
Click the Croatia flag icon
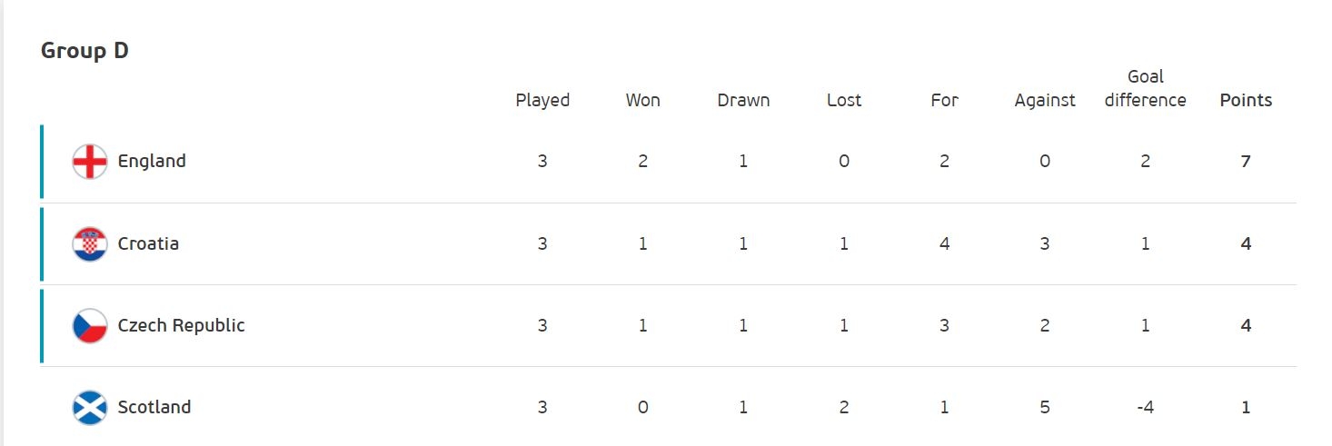[x=89, y=243]
